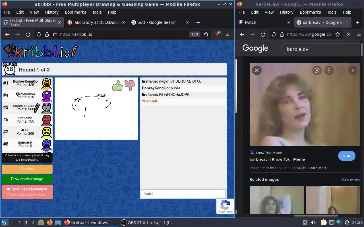Close the image preview with X button
Screen dimensions: 364x227
pyautogui.click(x=257, y=70)
